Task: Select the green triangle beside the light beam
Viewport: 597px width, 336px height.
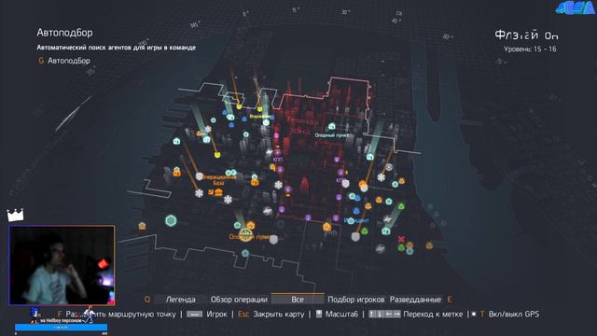Action: [x=401, y=206]
